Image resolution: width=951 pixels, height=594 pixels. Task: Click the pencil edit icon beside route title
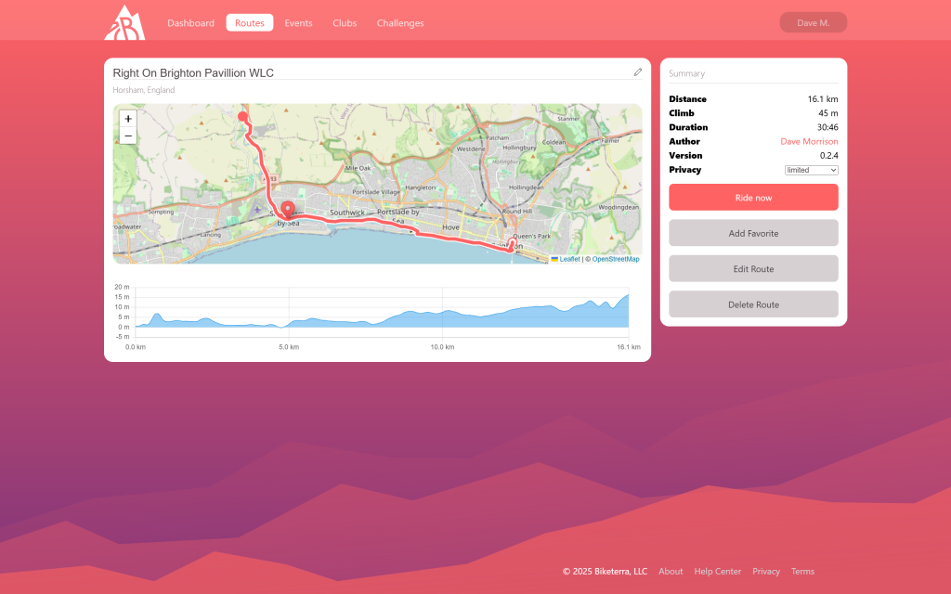638,72
